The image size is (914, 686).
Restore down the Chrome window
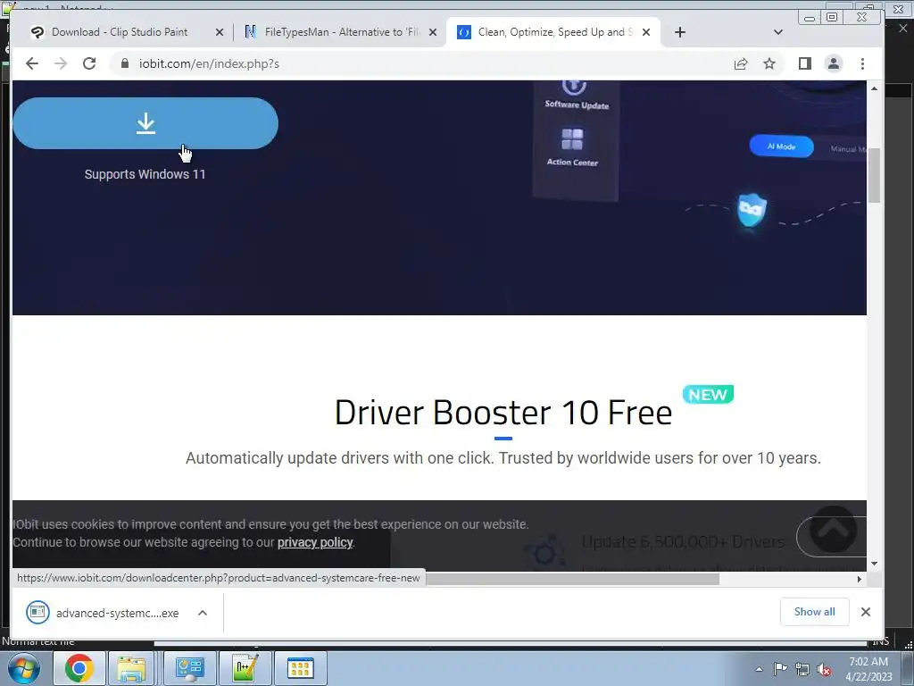tap(832, 17)
